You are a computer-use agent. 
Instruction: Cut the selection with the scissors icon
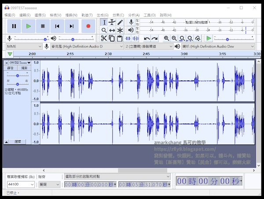104,38
